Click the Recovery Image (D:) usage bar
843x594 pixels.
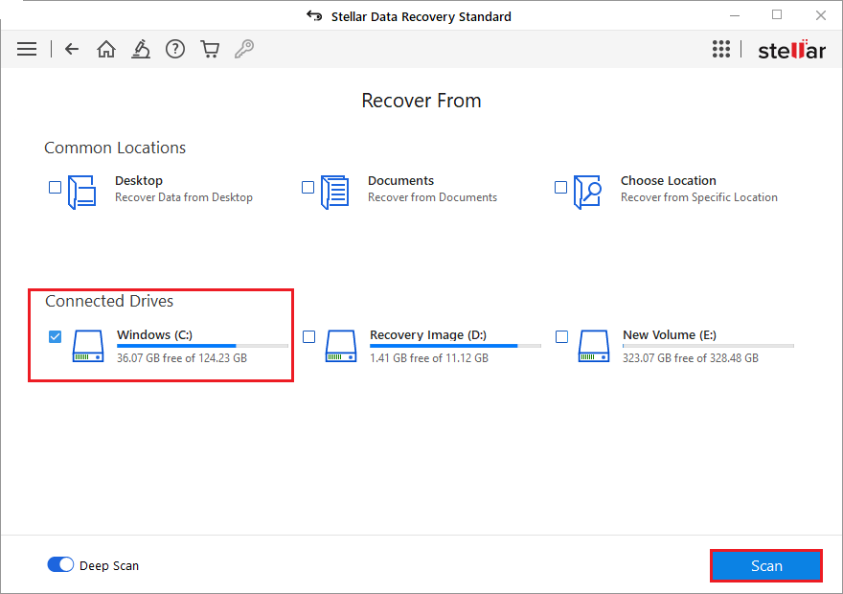455,346
